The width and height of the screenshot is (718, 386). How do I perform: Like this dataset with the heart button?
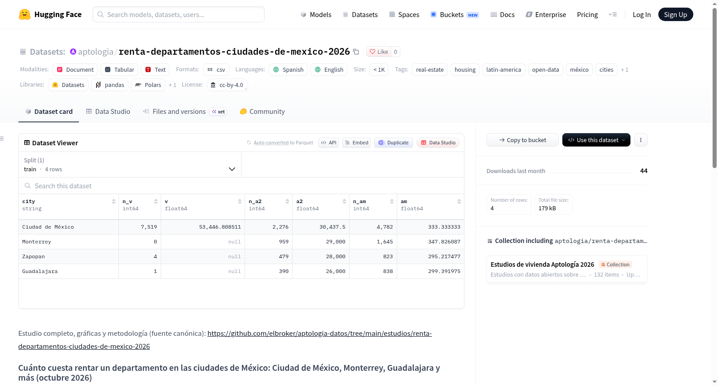tap(379, 52)
